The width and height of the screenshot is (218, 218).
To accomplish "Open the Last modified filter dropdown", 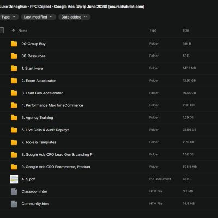I will pos(38,17).
